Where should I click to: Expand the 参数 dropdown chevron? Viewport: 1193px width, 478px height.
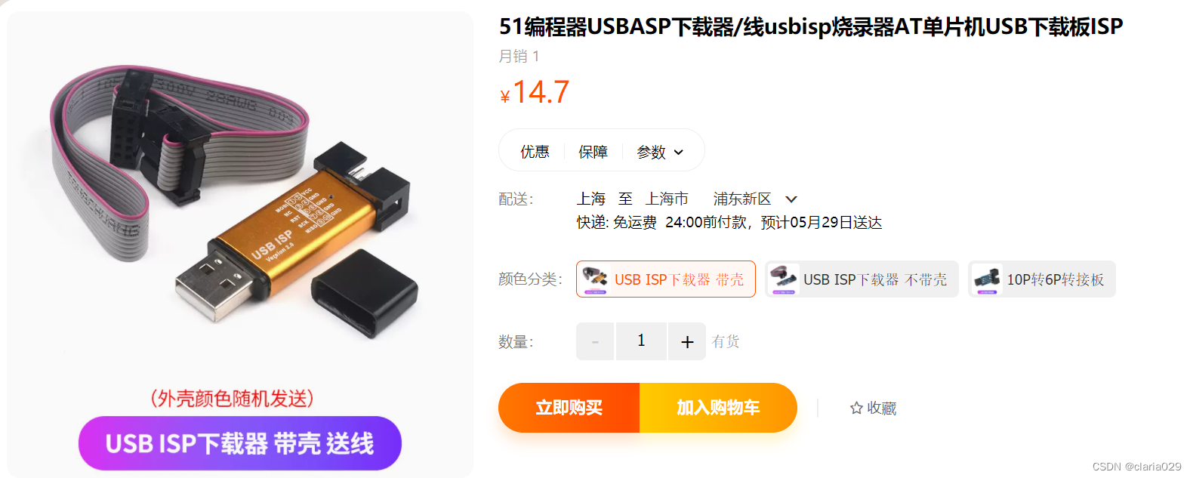[x=679, y=153]
